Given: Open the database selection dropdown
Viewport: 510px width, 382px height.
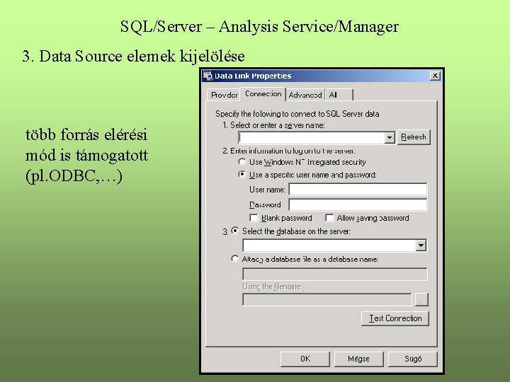Looking at the screenshot, I should click(x=421, y=245).
